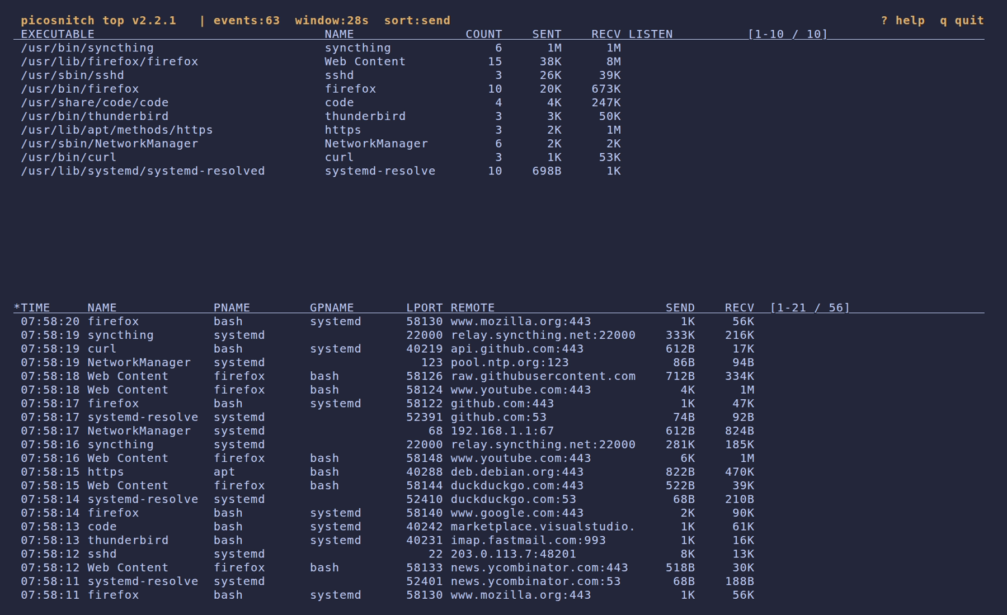Select the COUNT column header
Viewport: 1007px width, 615px height.
tap(484, 34)
